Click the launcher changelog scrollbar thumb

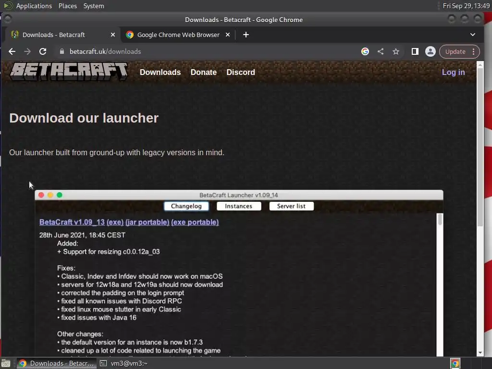click(x=440, y=219)
